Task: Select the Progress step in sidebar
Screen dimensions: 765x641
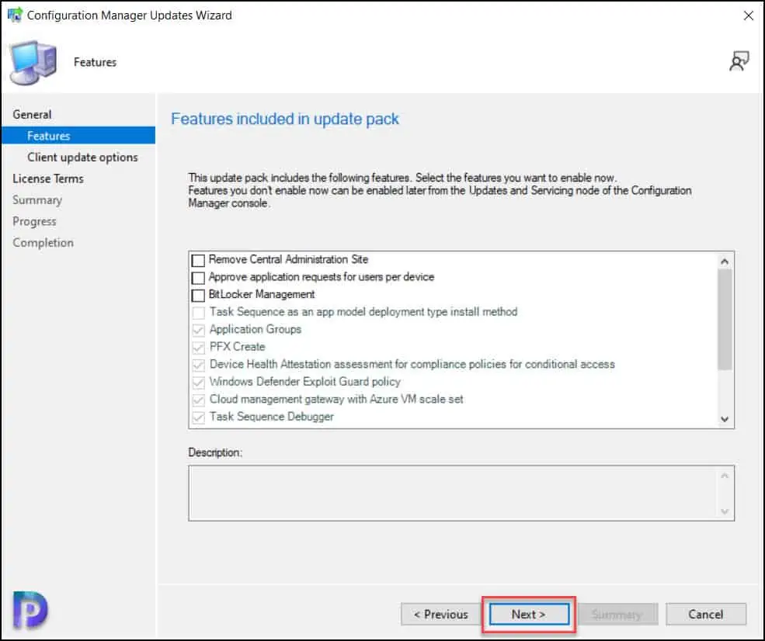Action: pos(34,221)
